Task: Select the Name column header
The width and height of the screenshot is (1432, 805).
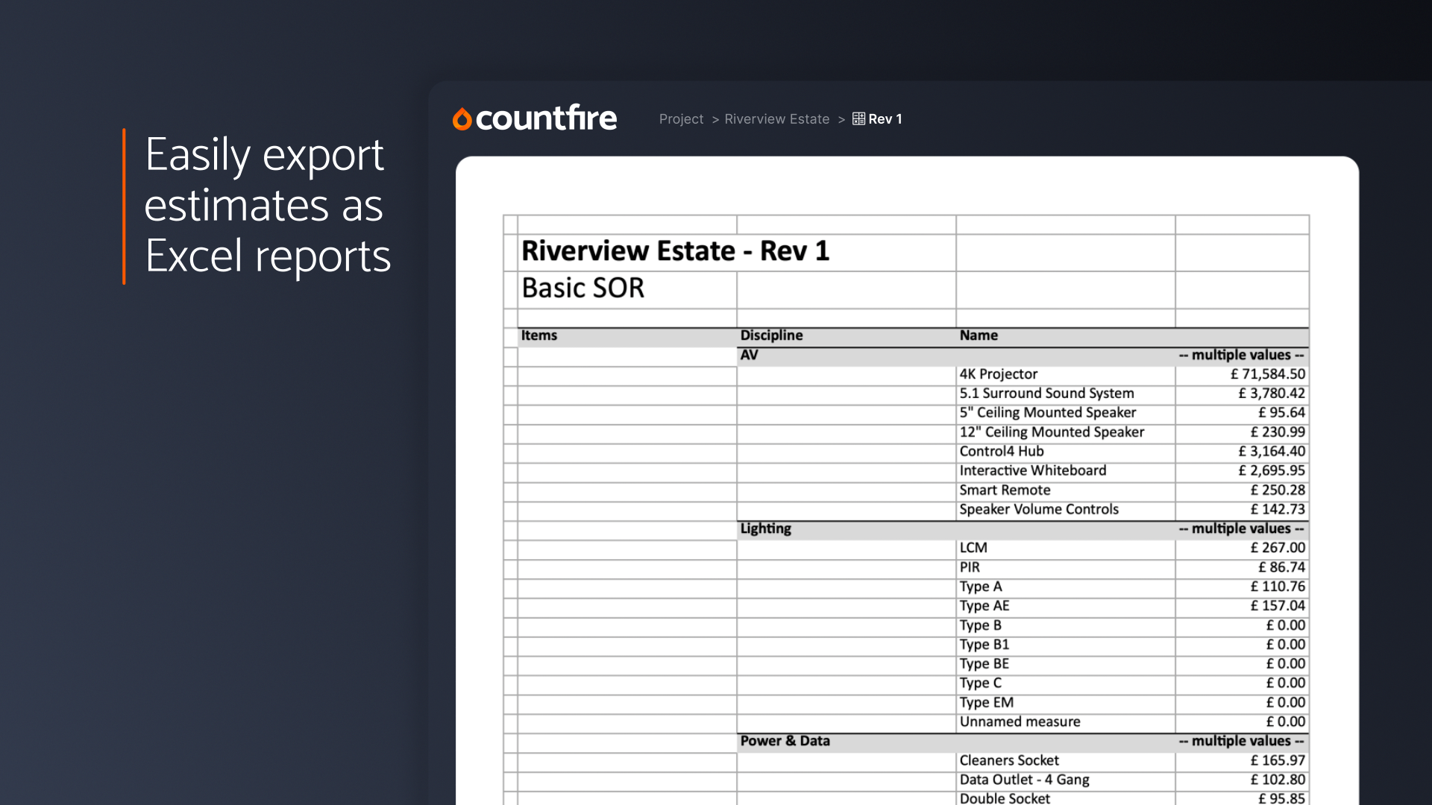Action: 978,335
